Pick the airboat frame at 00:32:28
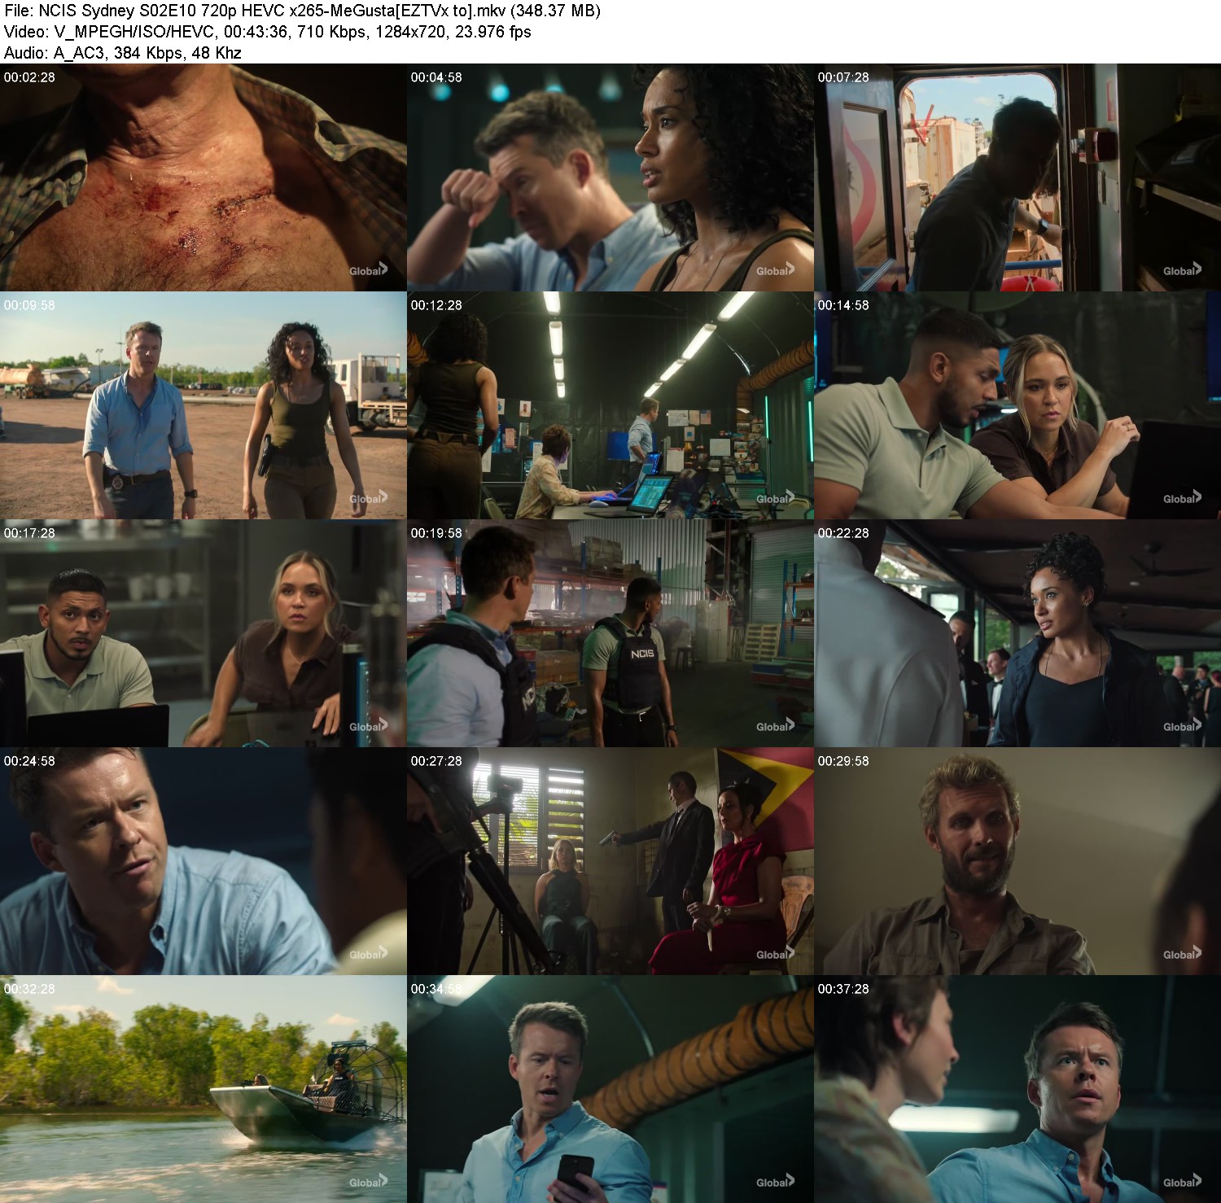 click(203, 1089)
